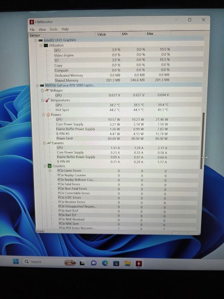Viewport: 224px width, 299px height.
Task: Click the Min column header
Action: click(133, 34)
